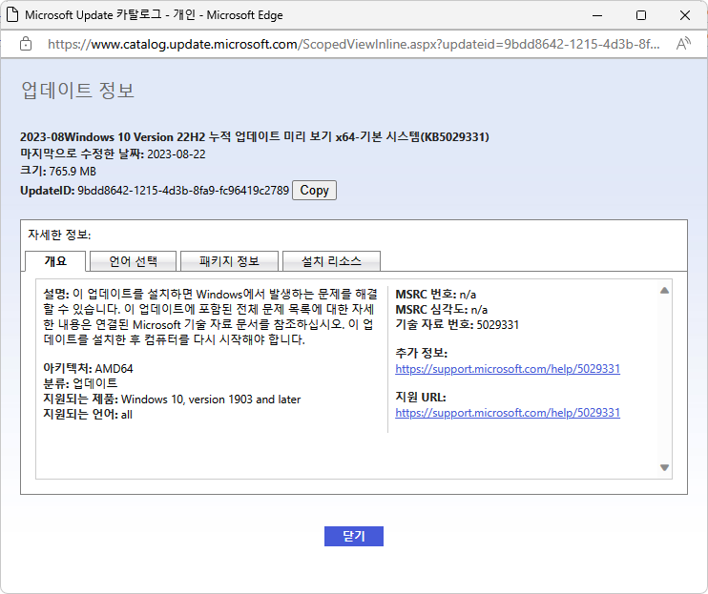Click 'Windows 10, version 1903 and later' text
This screenshot has width=708, height=594.
click(x=211, y=399)
